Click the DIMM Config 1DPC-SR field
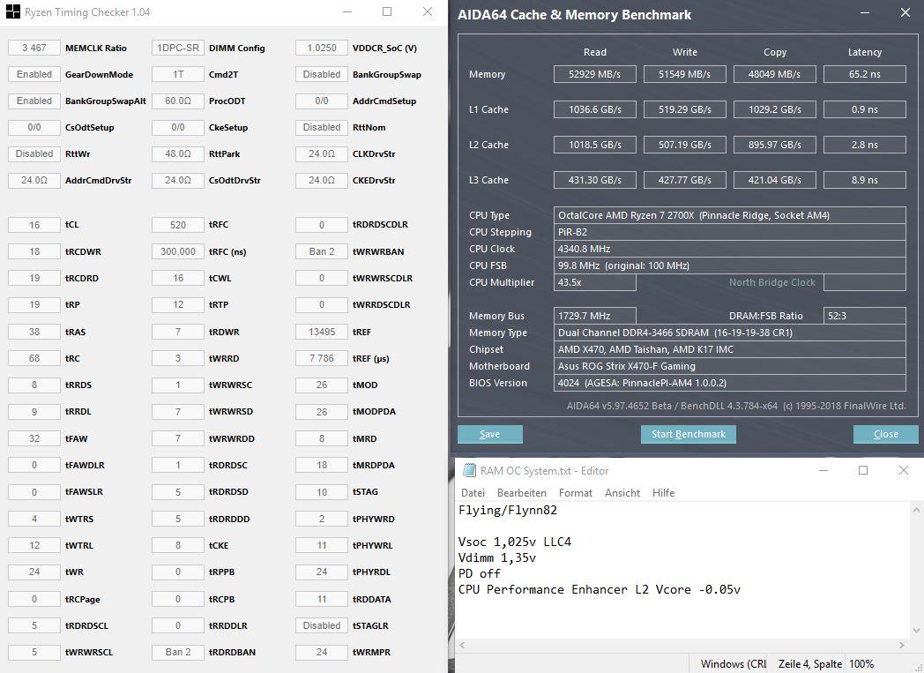This screenshot has width=924, height=673. pyautogui.click(x=178, y=48)
